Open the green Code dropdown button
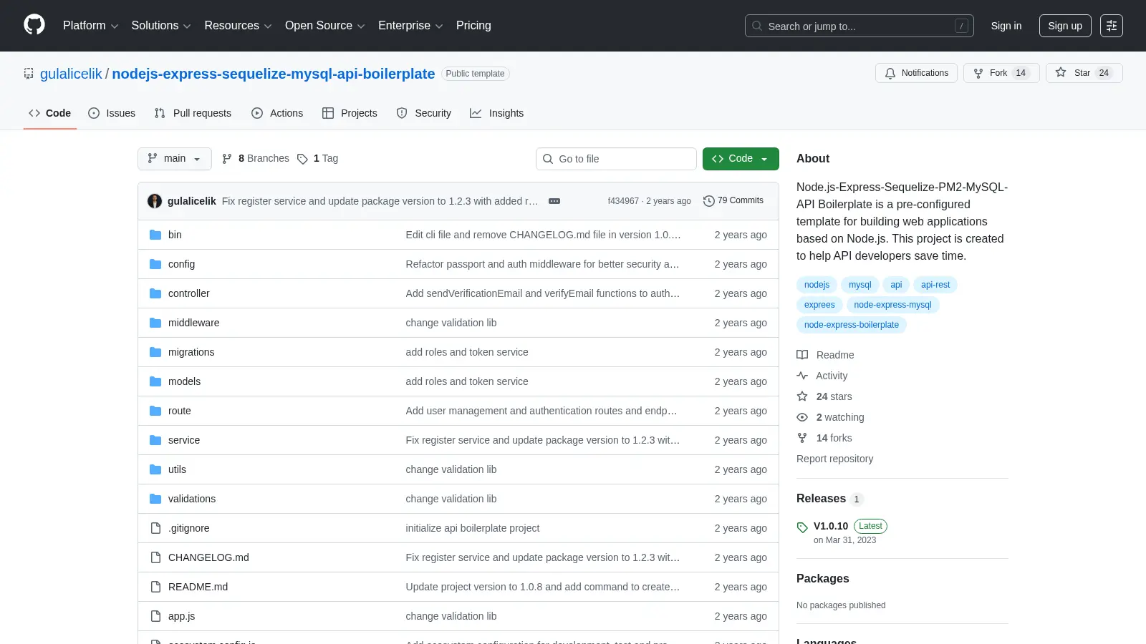 tap(741, 159)
